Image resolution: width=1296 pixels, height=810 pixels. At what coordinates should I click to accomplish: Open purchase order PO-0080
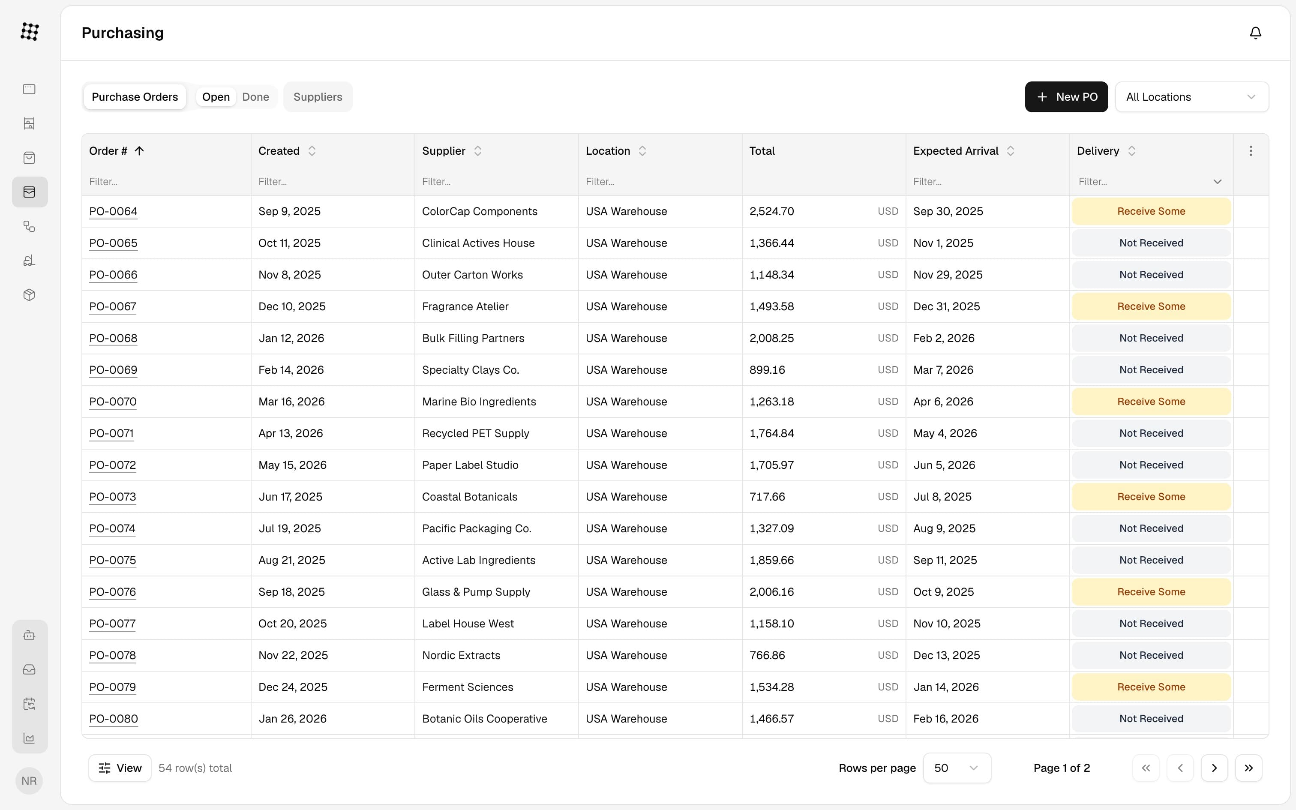(114, 718)
